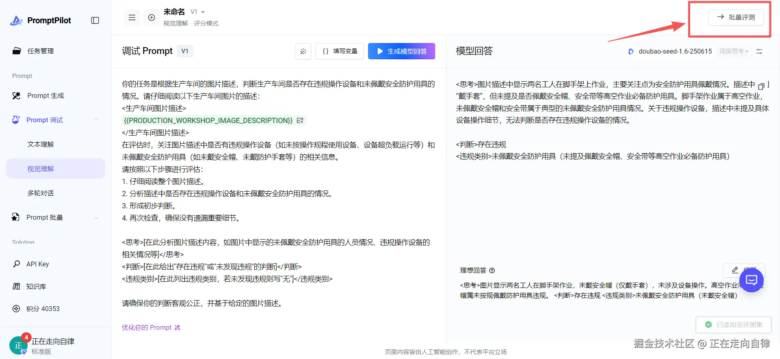Open the hamburger menu list icon
This screenshot has height=359, width=780.
pos(132,17)
